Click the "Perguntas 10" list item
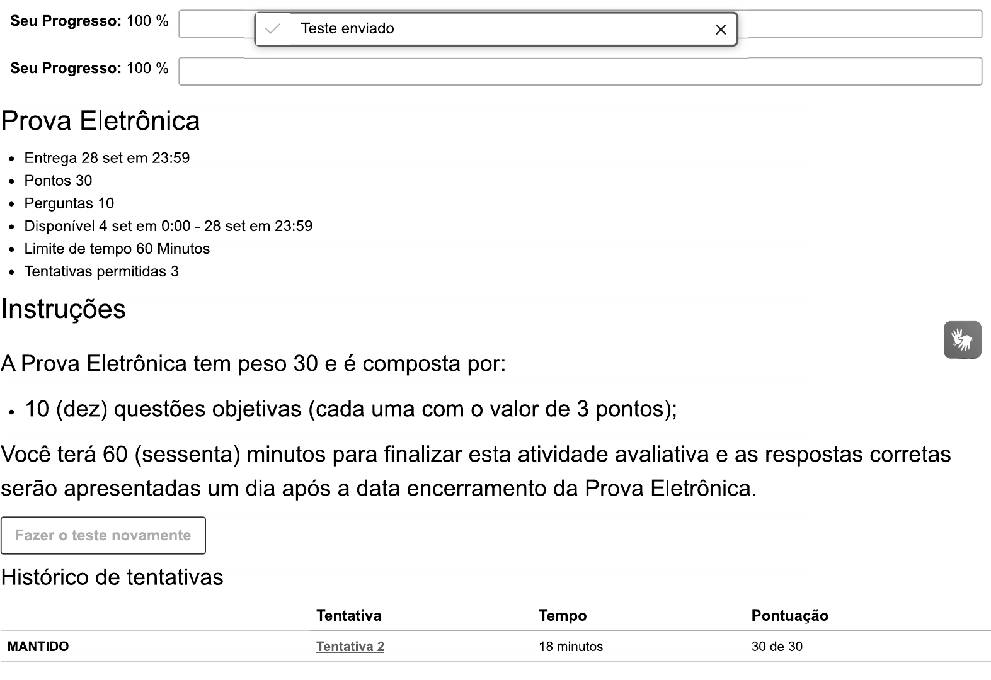Image resolution: width=991 pixels, height=680 pixels. [69, 203]
